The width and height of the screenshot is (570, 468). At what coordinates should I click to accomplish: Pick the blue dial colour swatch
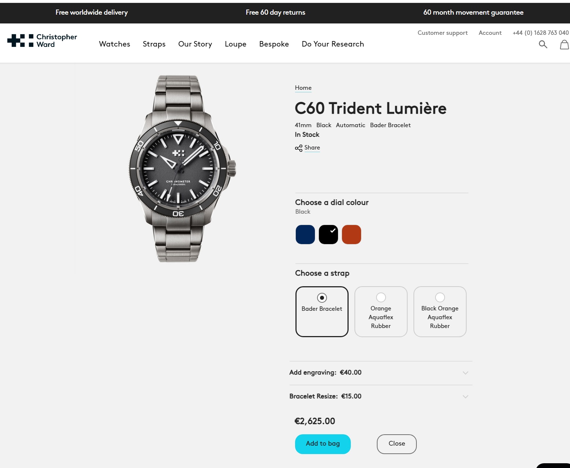tap(305, 235)
